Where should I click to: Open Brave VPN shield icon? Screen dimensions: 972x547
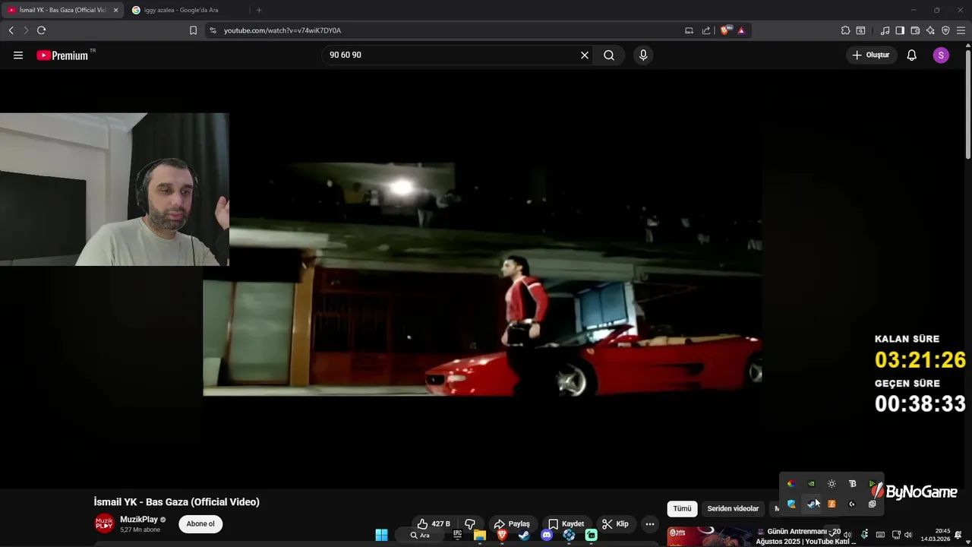pyautogui.click(x=945, y=30)
